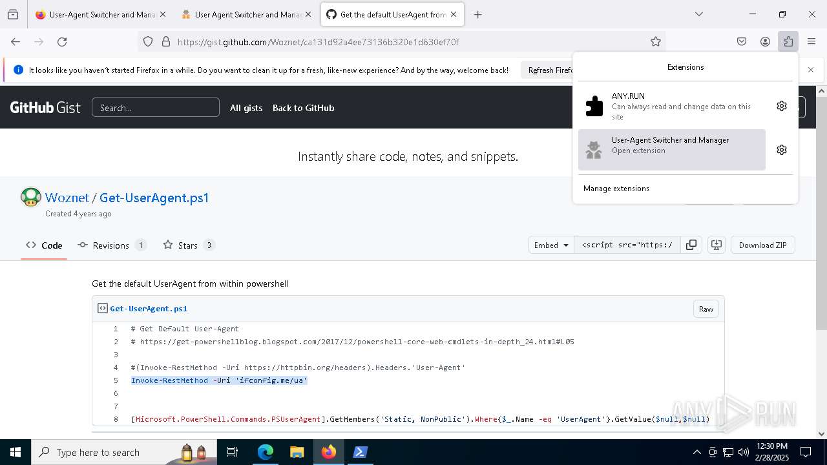Open the Firefox application hamburger menu
This screenshot has height=465, width=827.
[x=811, y=41]
